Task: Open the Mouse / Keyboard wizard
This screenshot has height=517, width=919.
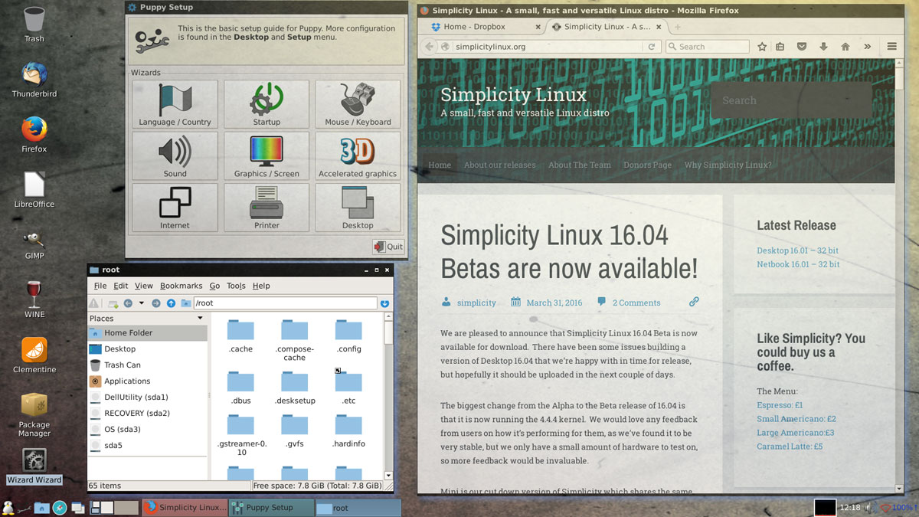Action: point(358,104)
